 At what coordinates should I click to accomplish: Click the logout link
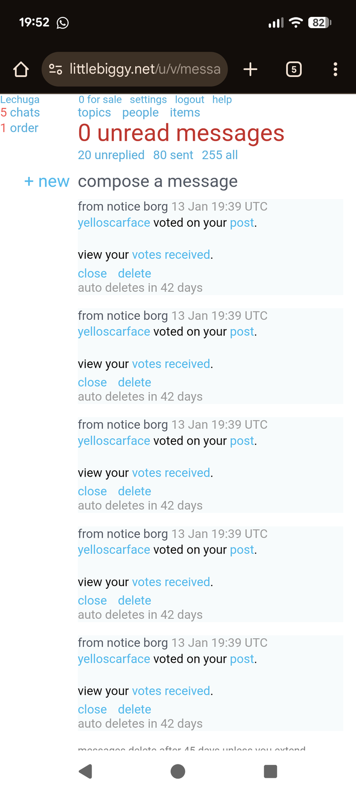click(190, 100)
